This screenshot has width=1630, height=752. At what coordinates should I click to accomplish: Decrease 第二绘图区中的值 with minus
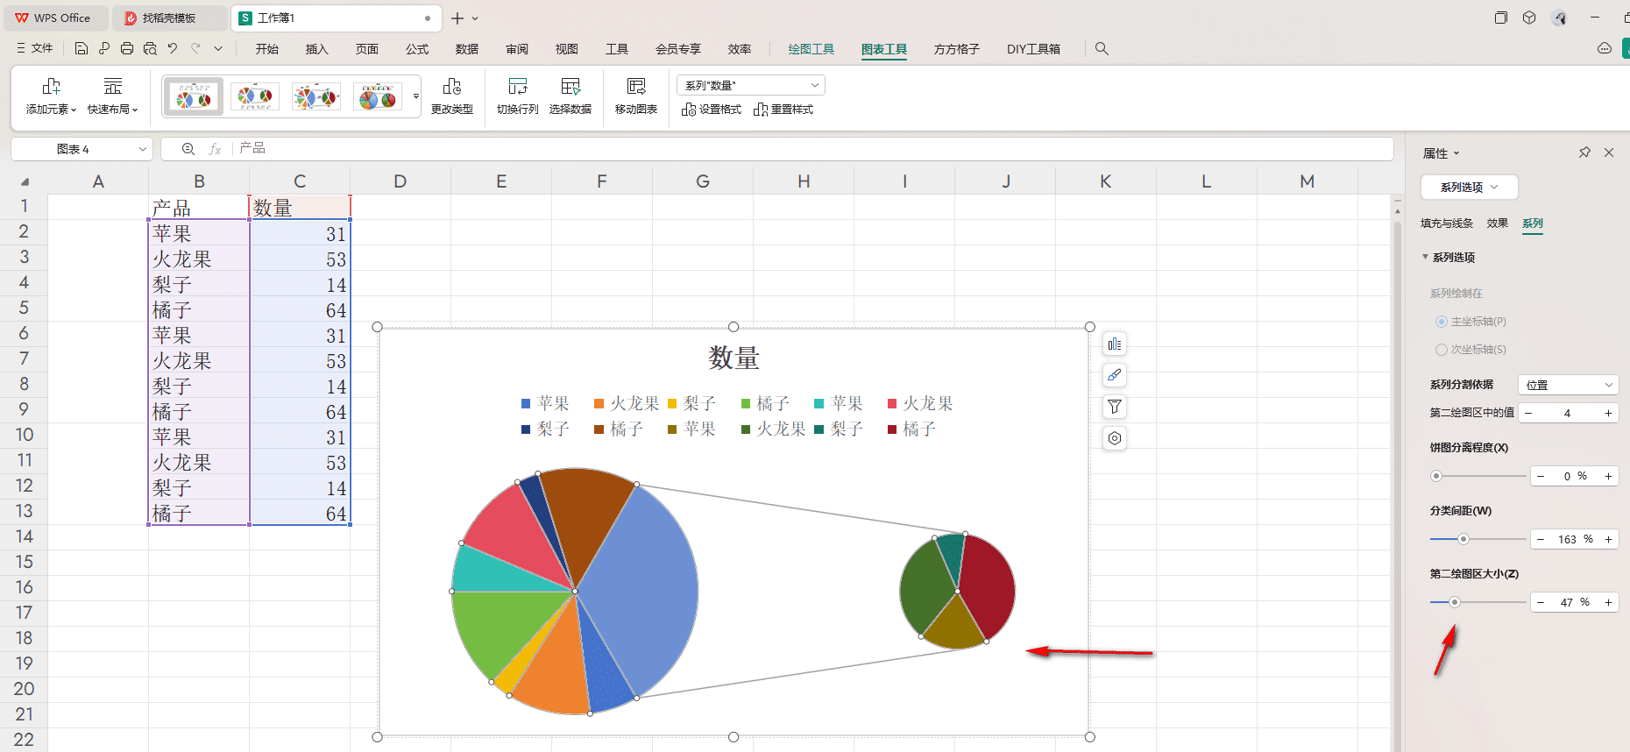(1528, 413)
